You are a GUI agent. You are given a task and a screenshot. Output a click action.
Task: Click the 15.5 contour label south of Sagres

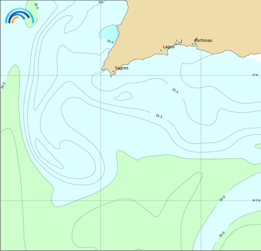(x=159, y=116)
